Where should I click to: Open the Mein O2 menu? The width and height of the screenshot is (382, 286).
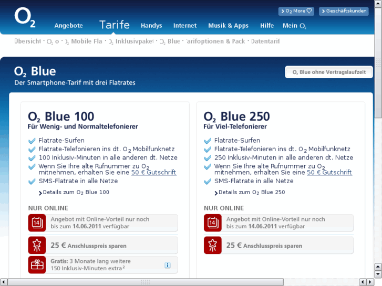tap(294, 26)
